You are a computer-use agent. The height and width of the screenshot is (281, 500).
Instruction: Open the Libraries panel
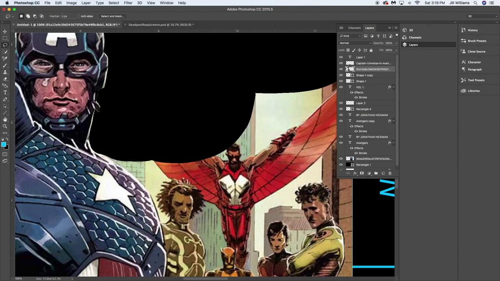pos(473,91)
